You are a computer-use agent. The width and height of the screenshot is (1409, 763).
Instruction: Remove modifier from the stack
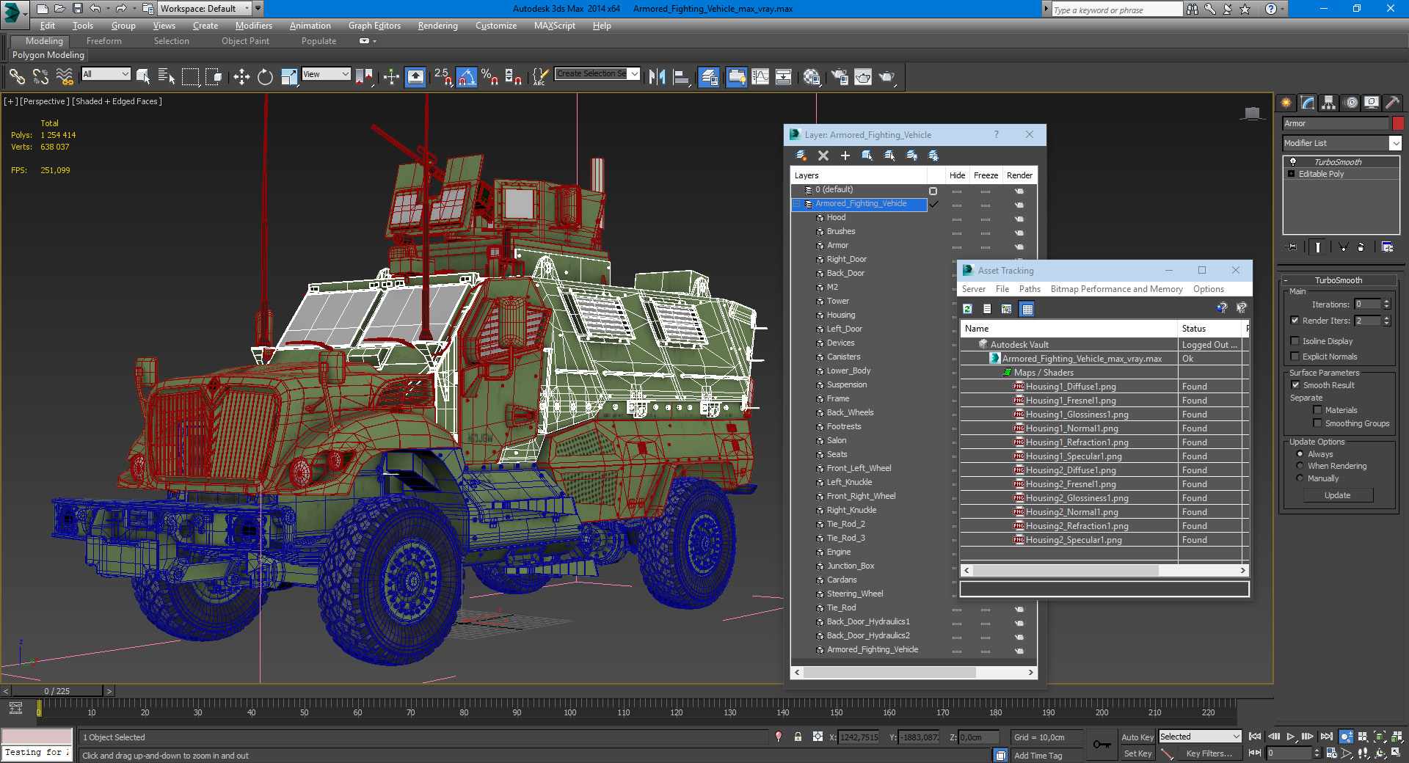pyautogui.click(x=1361, y=247)
